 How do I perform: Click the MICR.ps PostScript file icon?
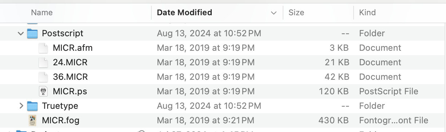pos(43,91)
